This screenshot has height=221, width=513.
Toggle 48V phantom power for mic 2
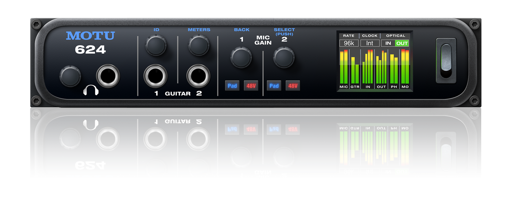[293, 86]
